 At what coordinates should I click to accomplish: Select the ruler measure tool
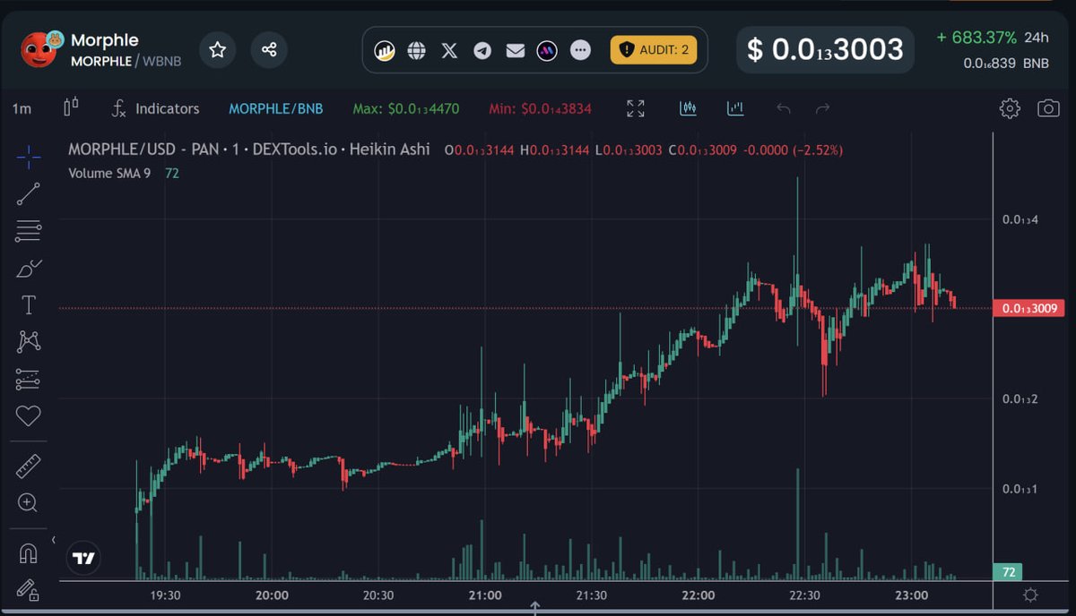pyautogui.click(x=29, y=466)
